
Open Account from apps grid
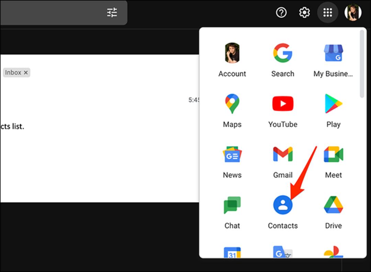pos(232,61)
